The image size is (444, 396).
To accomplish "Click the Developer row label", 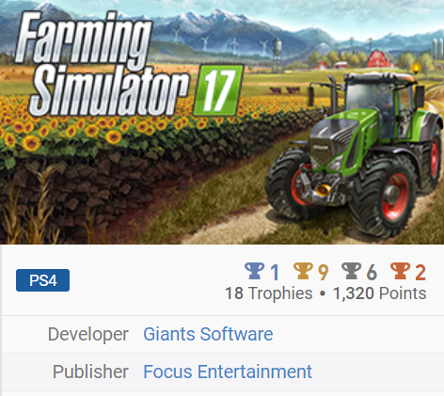I will click(88, 334).
